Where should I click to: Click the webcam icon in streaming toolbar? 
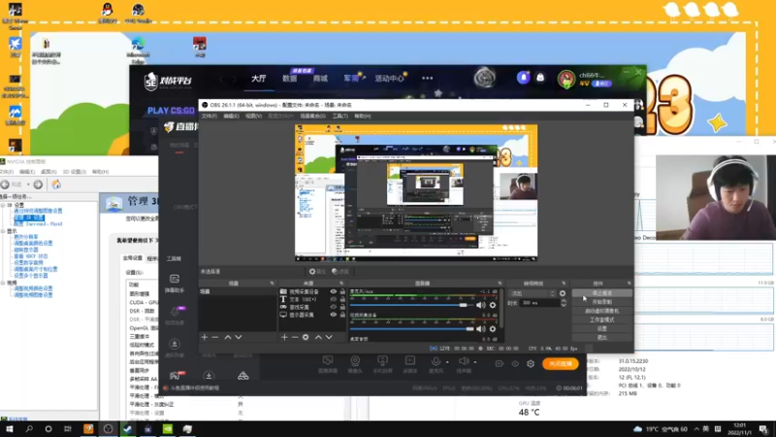pos(355,361)
